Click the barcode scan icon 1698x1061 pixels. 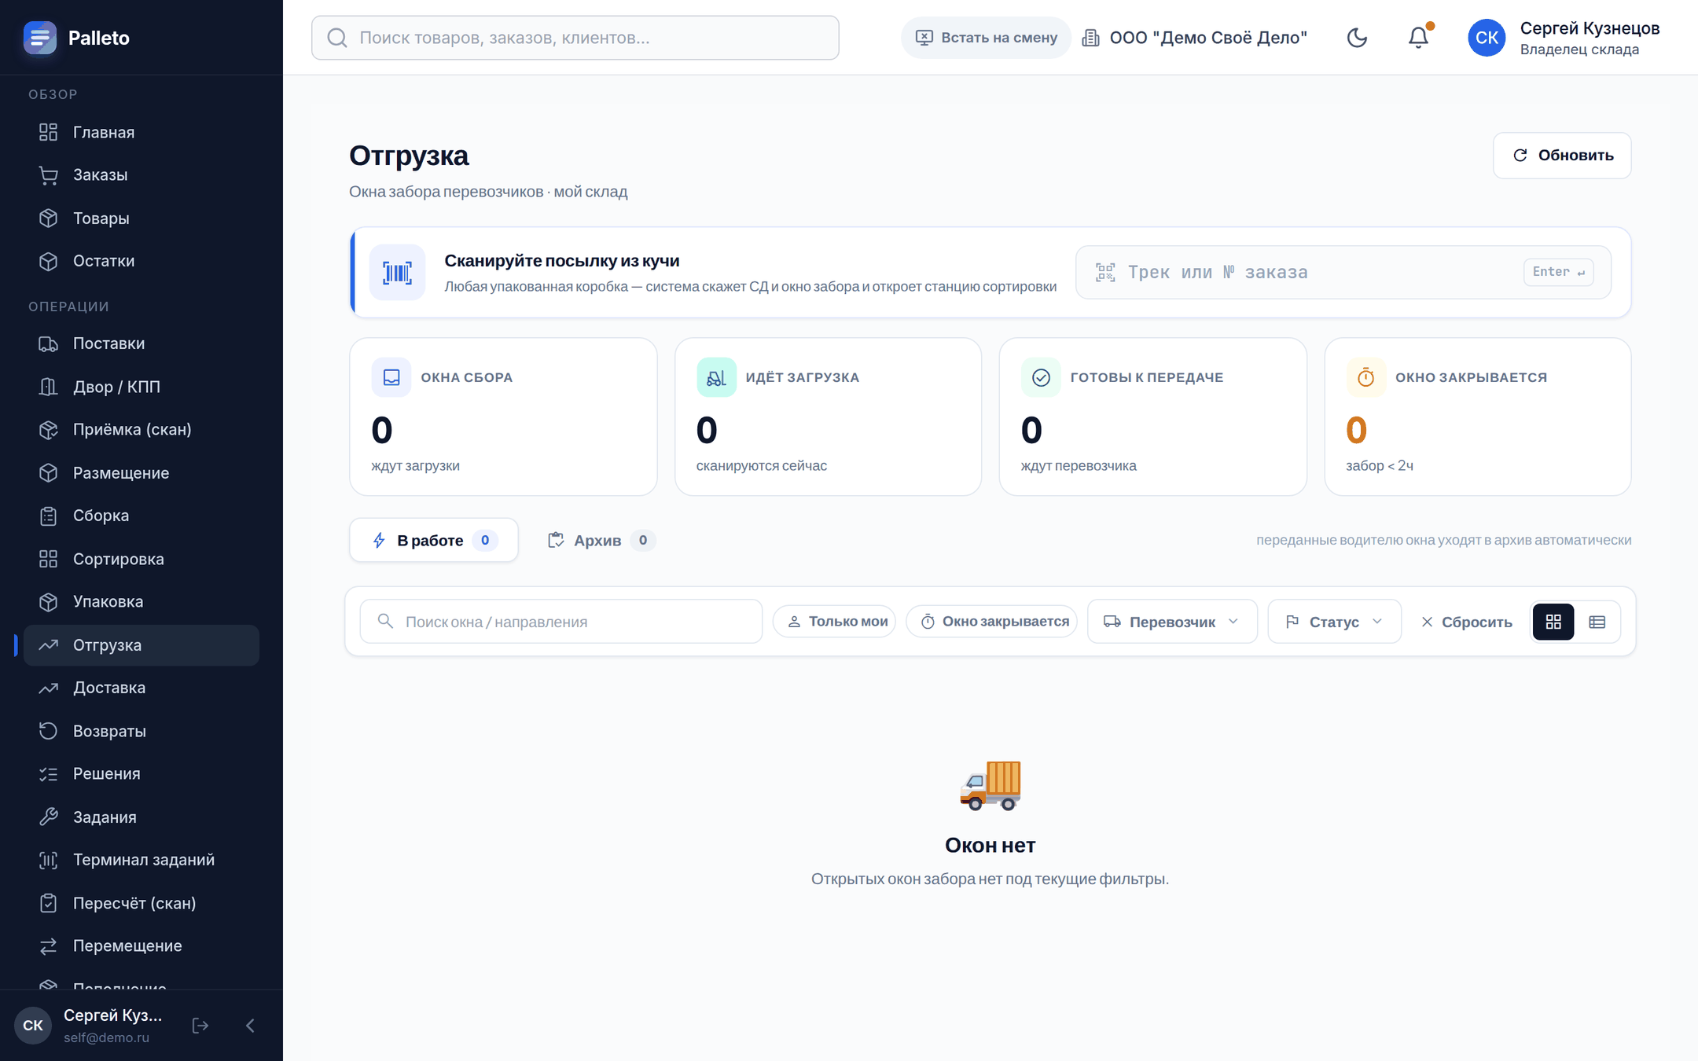(397, 273)
